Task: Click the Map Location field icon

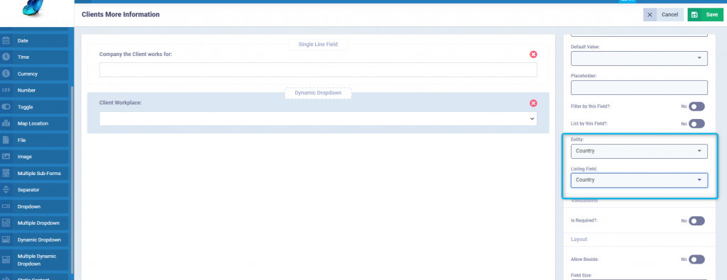Action: [x=6, y=123]
